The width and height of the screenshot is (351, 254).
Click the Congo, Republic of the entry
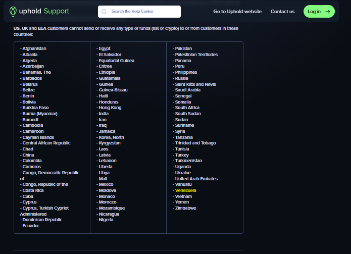45,184
